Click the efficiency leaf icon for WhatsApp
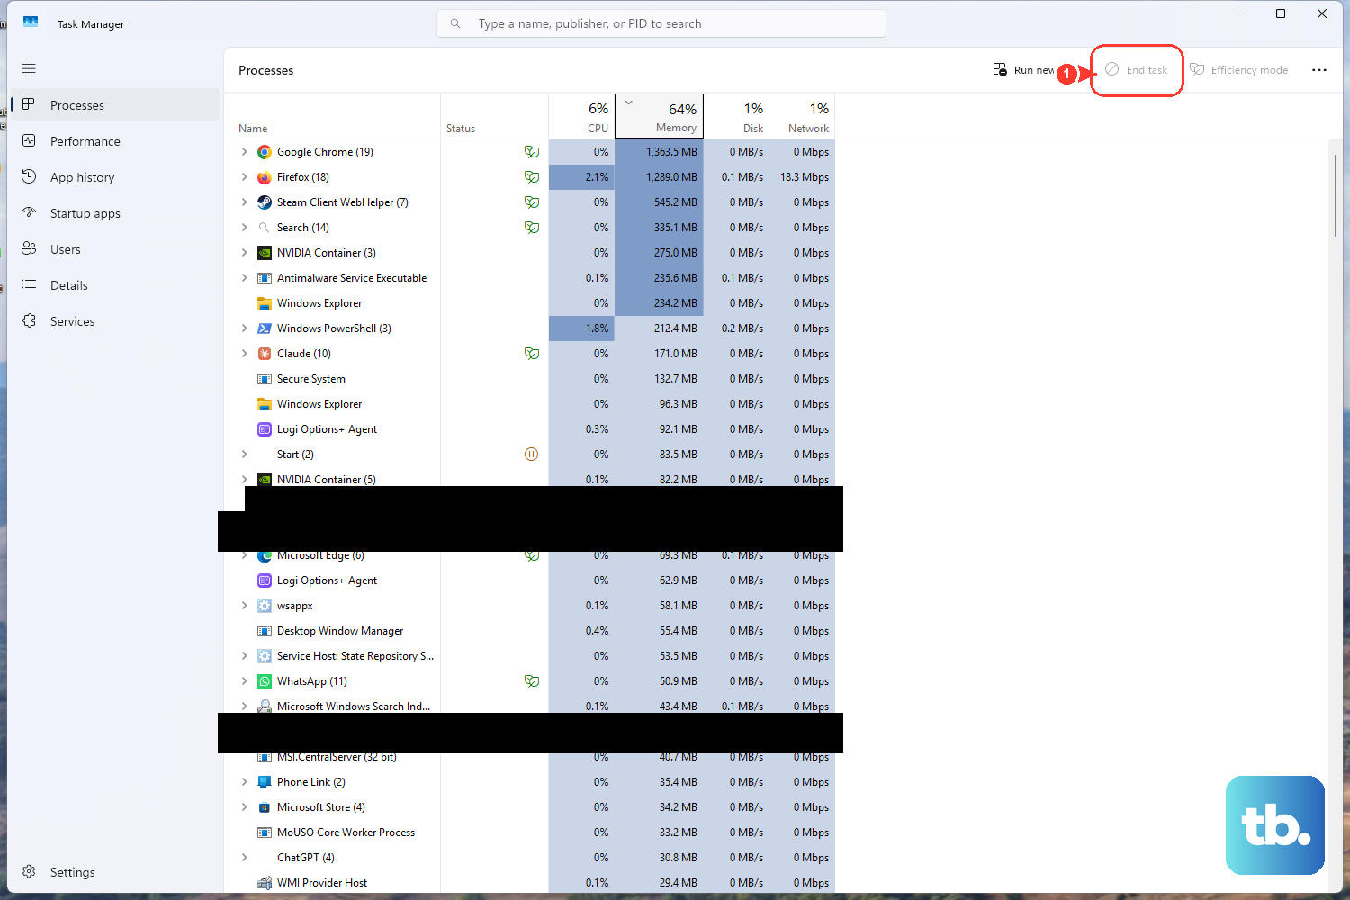 point(532,681)
